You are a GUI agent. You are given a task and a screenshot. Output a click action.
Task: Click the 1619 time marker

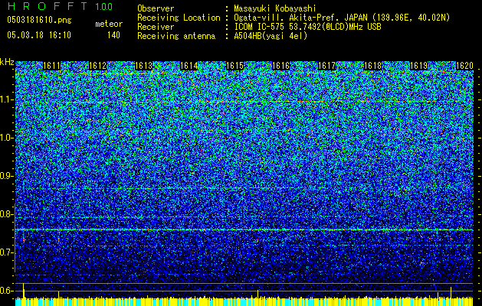(x=418, y=66)
